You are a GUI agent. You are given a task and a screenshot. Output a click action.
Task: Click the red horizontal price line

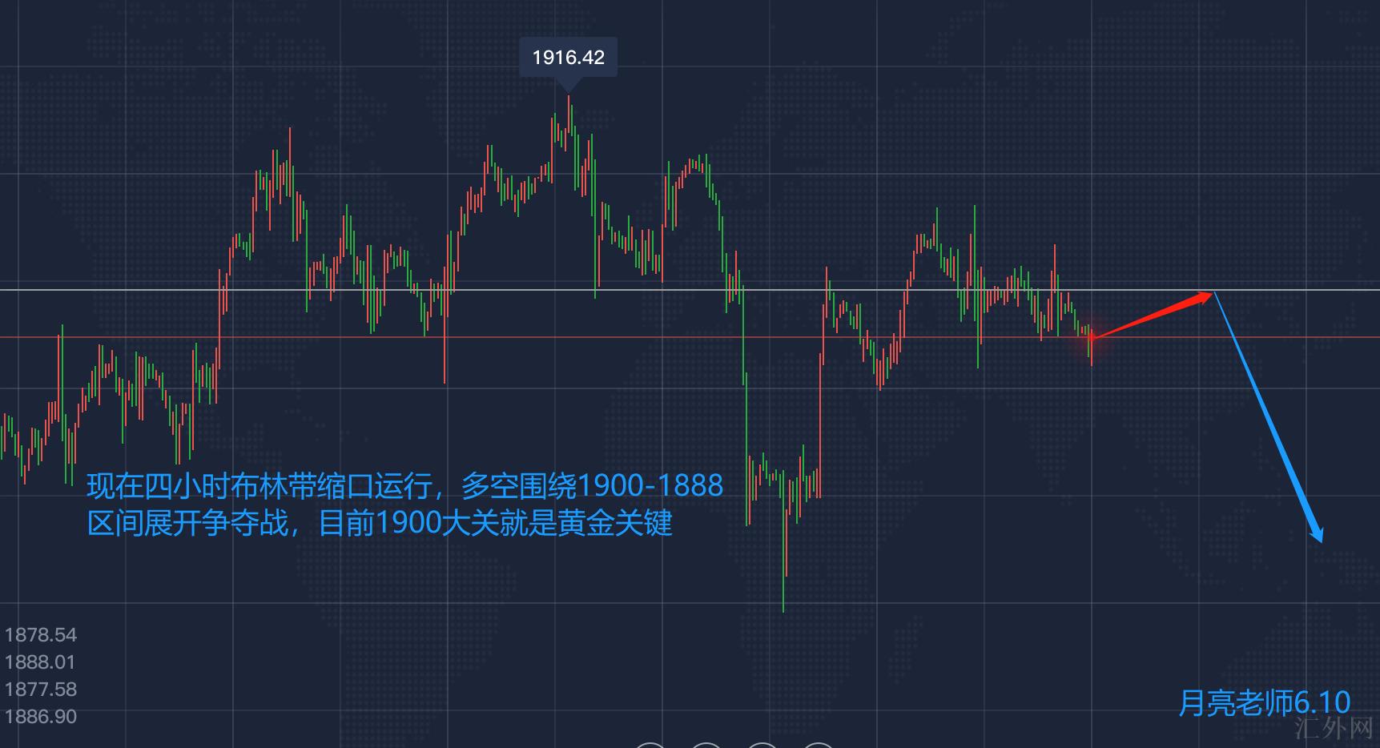(x=561, y=337)
